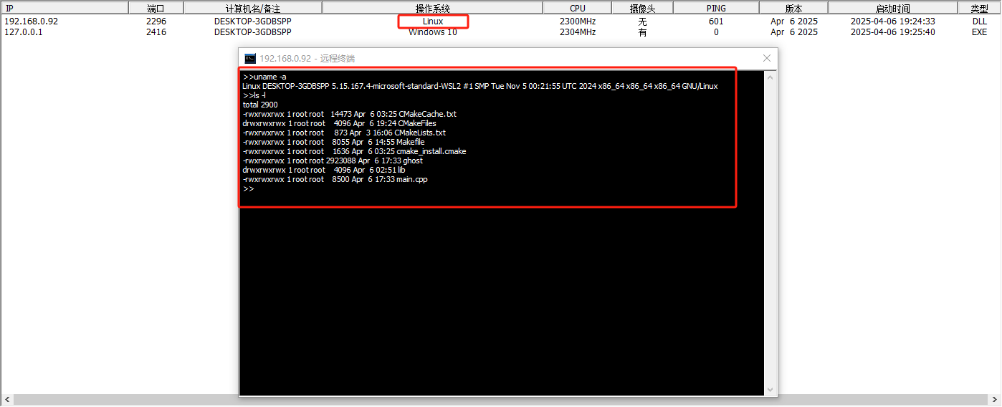Sort by the 启动时间 column header

tap(892, 8)
